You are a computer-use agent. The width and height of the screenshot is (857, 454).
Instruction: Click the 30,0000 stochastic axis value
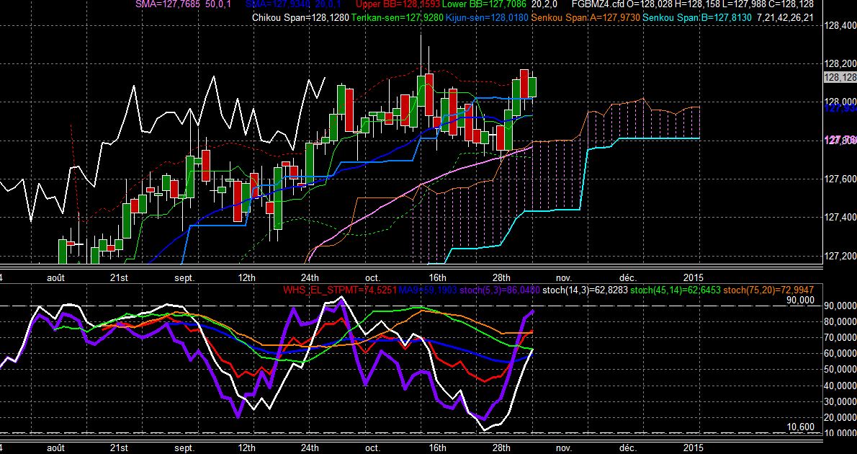click(840, 401)
